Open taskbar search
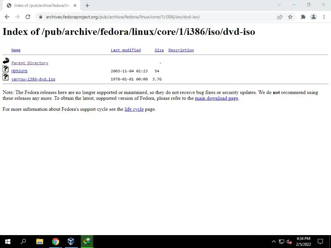 pos(23,242)
